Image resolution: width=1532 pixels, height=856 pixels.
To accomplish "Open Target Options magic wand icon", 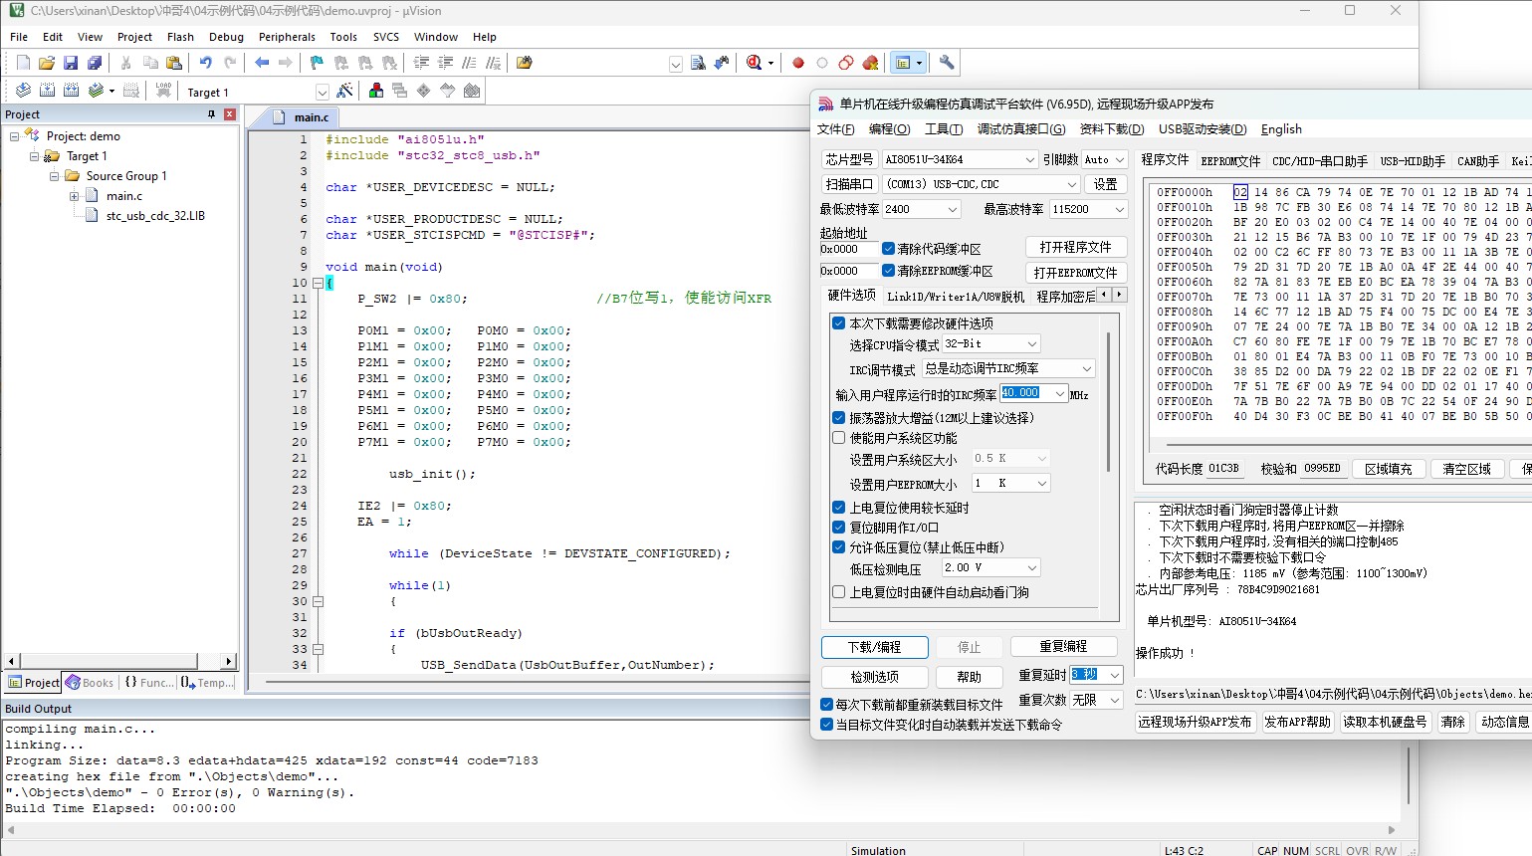I will coord(344,91).
